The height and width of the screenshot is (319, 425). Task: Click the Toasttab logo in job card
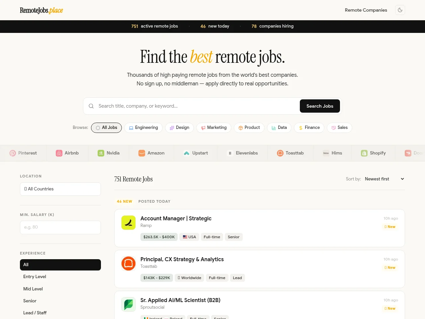pyautogui.click(x=128, y=264)
